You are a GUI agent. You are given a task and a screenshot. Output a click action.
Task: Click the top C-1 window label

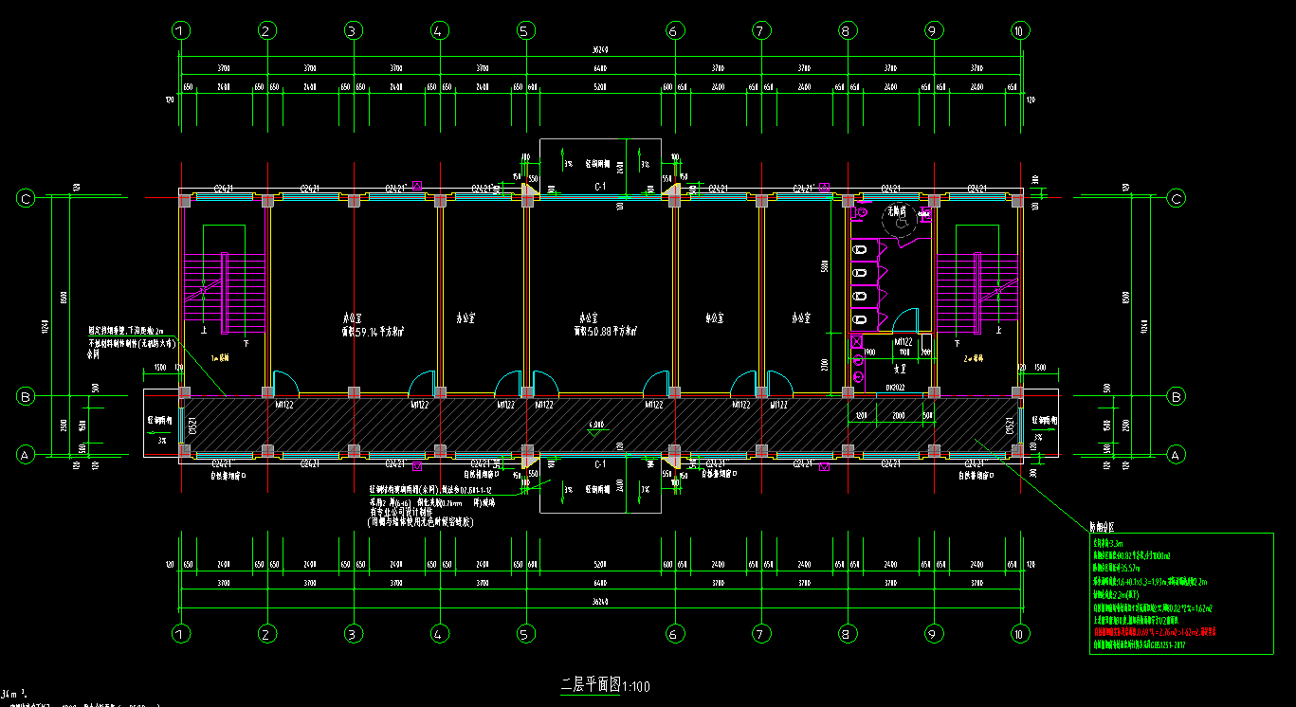click(600, 188)
